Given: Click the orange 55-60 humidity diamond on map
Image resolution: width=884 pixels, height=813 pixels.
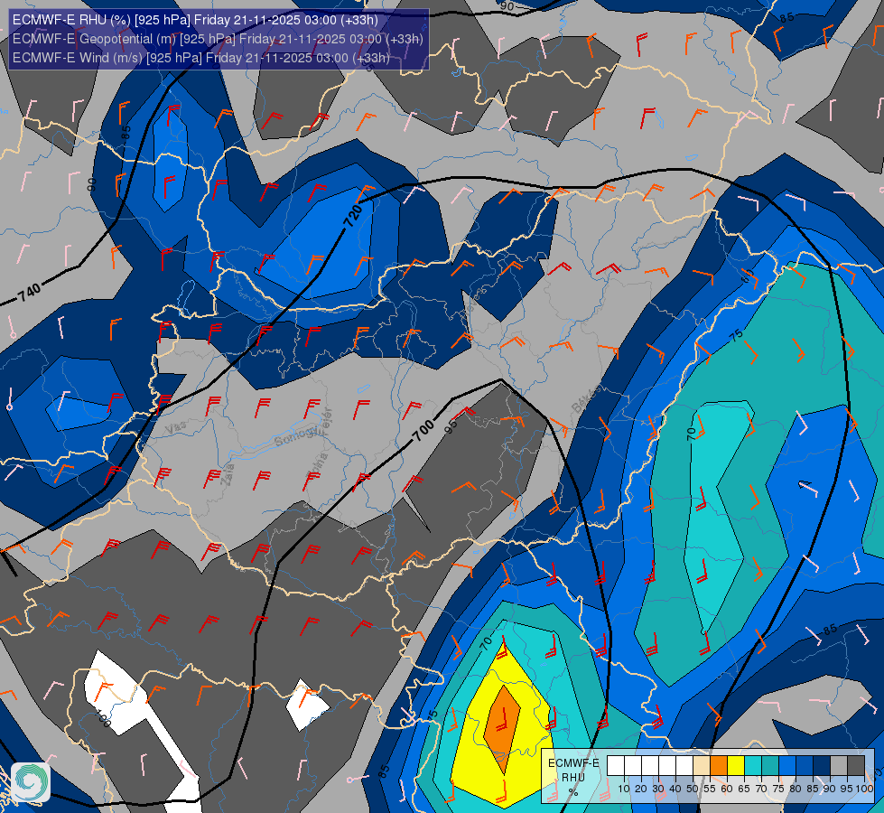Looking at the screenshot, I should 502,730.
